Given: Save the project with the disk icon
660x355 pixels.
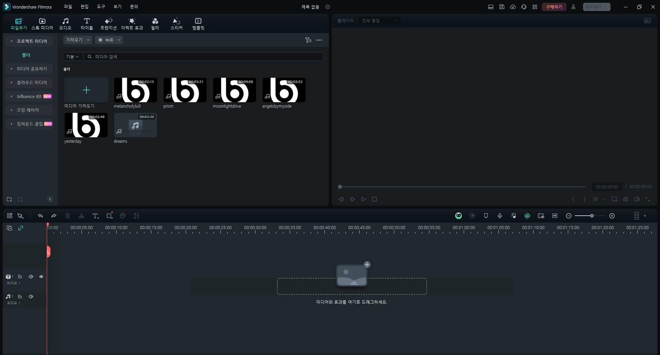Looking at the screenshot, I should [x=502, y=7].
